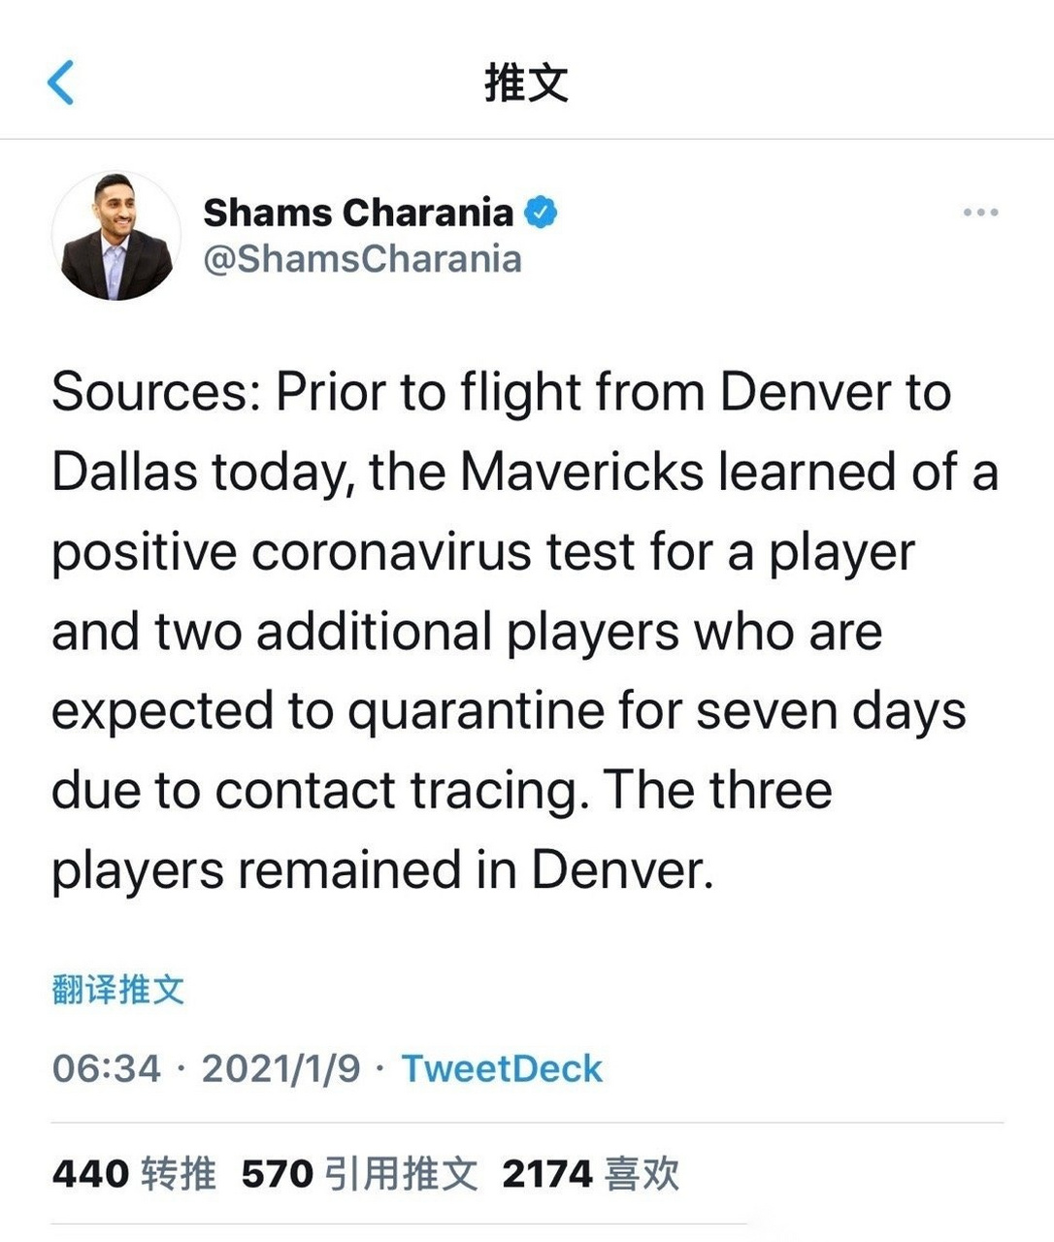Open the 引用推文 quote tweets label

point(401,1173)
